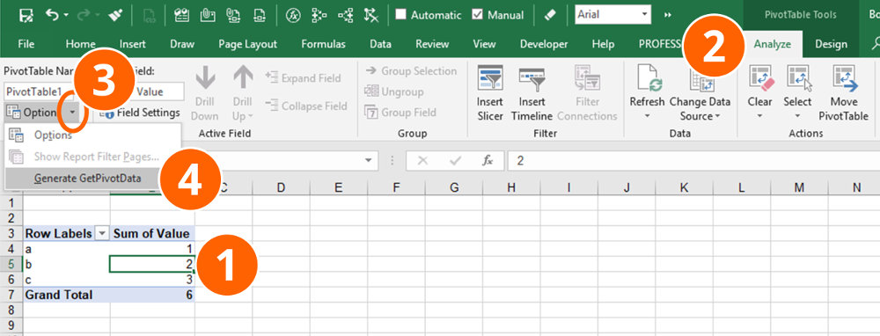Click the Group Field command
880x336 pixels.
click(x=400, y=113)
